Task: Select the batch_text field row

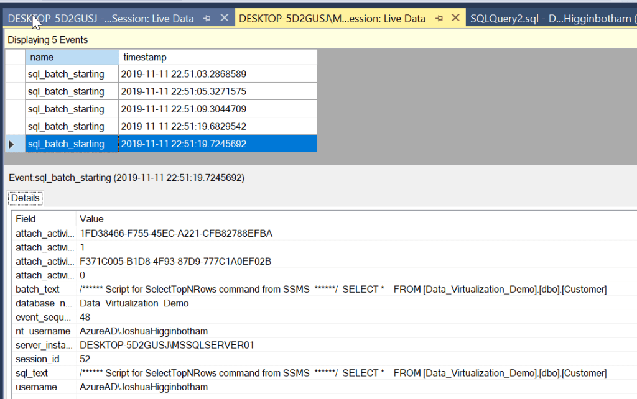Action: (38, 290)
